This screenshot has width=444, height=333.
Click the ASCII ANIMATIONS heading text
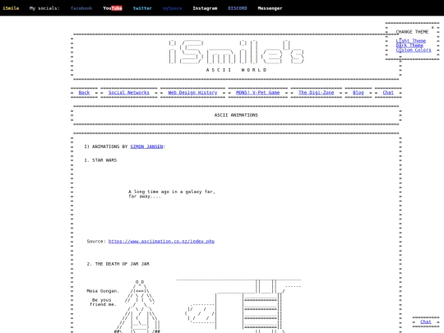236,115
